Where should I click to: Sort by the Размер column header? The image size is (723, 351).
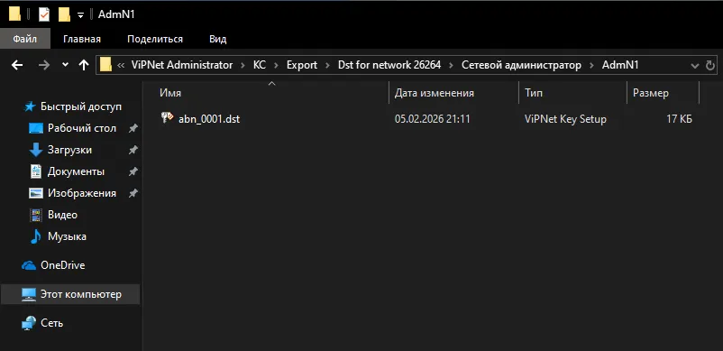[x=664, y=93]
